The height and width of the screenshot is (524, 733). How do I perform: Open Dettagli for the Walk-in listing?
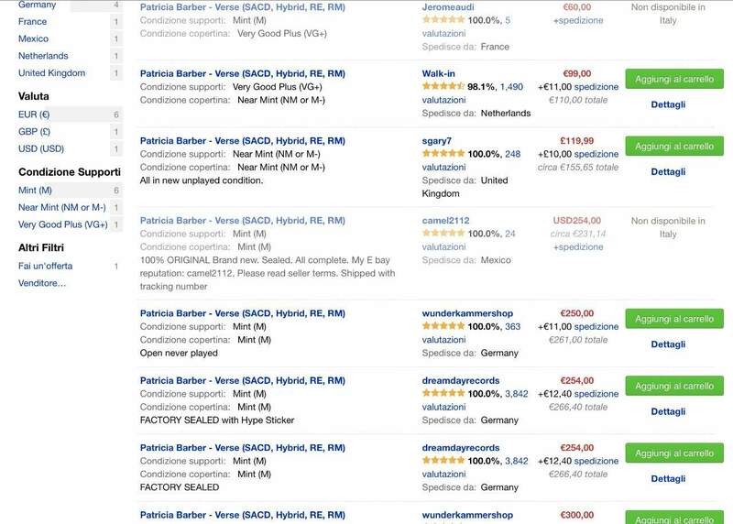coord(668,104)
